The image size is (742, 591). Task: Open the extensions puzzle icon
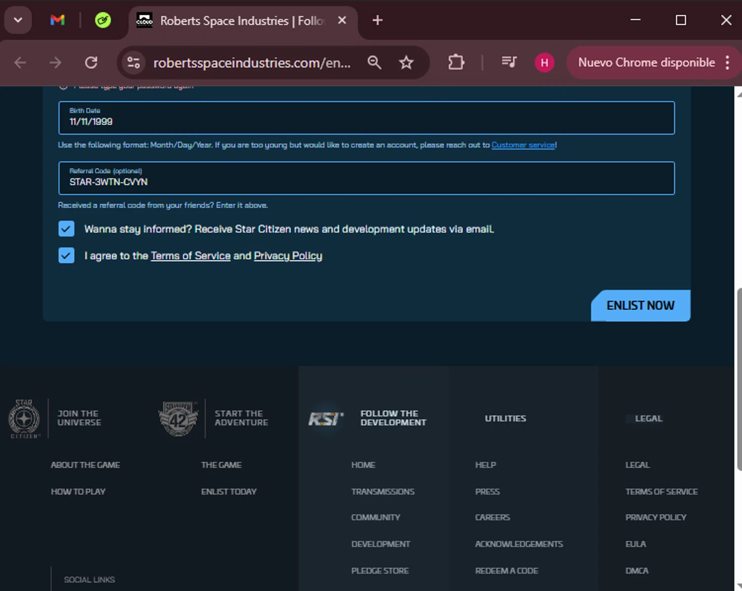tap(456, 63)
